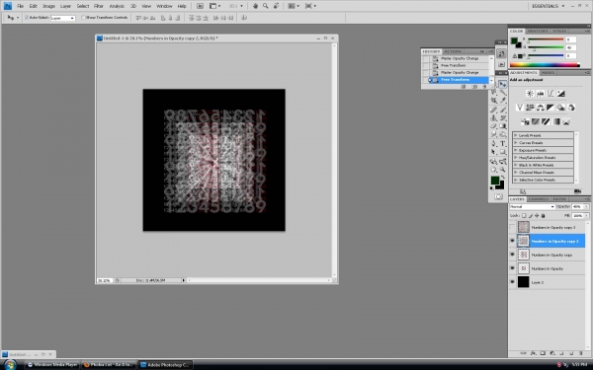
Task: Hide the Numbers in Opacity layer
Action: (x=512, y=268)
